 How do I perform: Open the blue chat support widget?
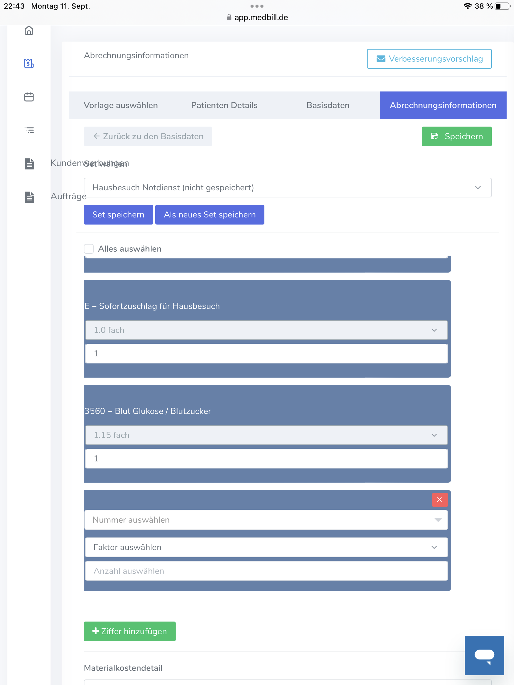(484, 655)
